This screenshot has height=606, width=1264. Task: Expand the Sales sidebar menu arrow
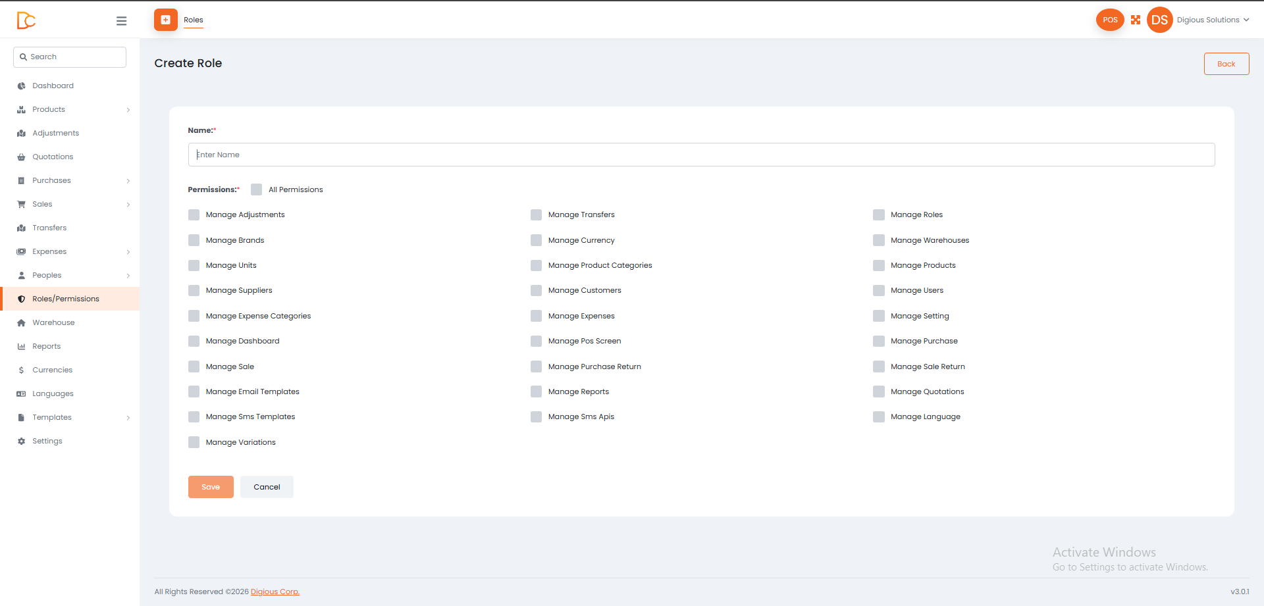pyautogui.click(x=128, y=205)
